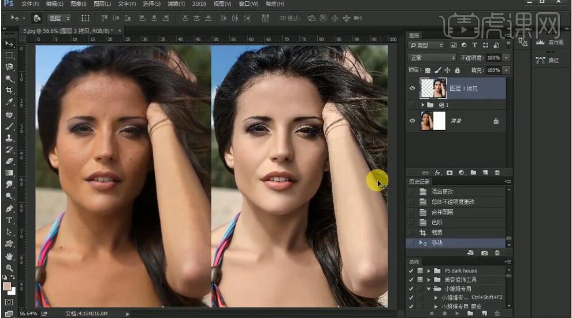Click the foreground color swatch
572x318 pixels.
click(7, 286)
